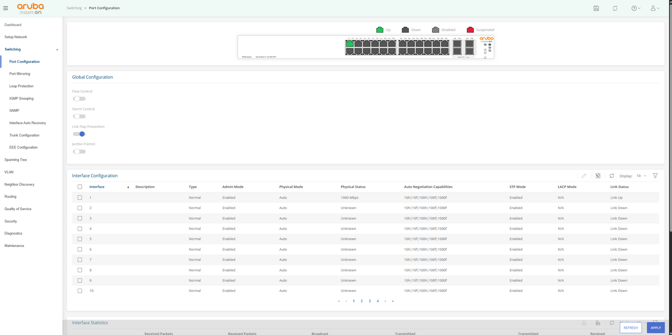Image resolution: width=672 pixels, height=335 pixels.
Task: Click the Suspended legend port icon
Action: [470, 30]
